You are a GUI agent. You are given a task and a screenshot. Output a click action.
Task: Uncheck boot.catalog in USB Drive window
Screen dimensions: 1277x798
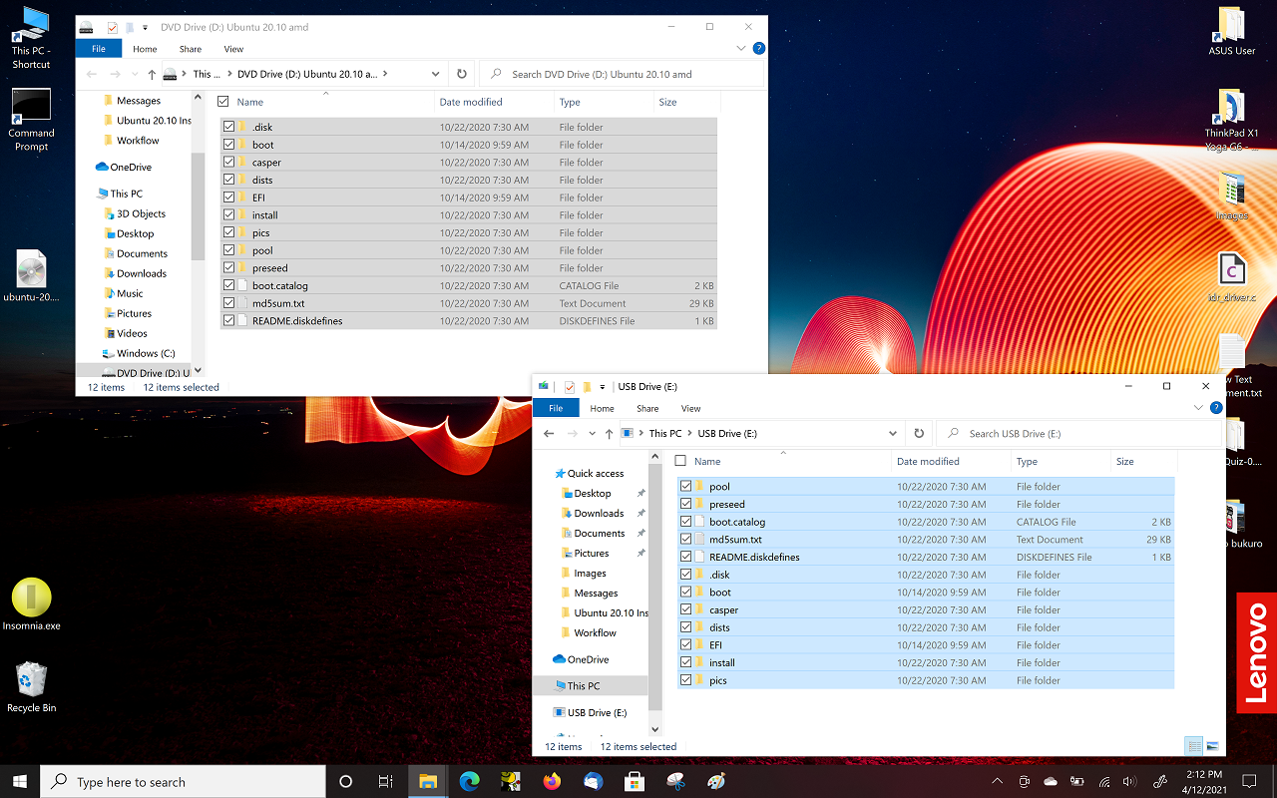(686, 522)
